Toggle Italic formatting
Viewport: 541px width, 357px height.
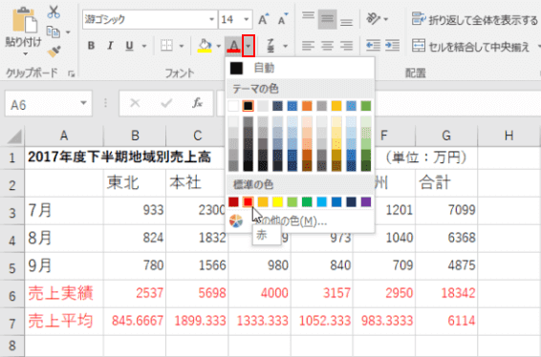[110, 46]
